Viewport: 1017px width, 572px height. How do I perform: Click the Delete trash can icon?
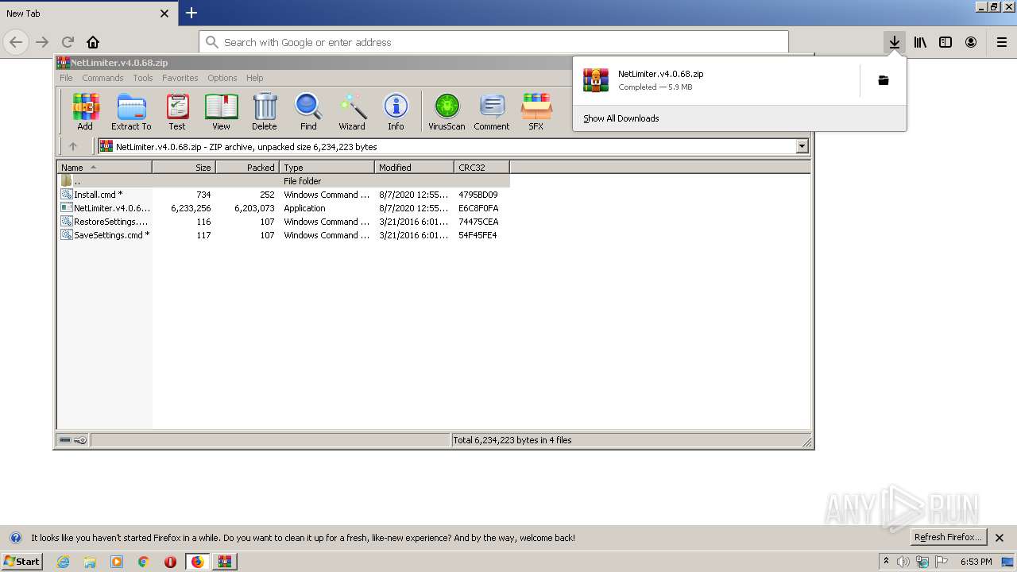[x=265, y=111]
